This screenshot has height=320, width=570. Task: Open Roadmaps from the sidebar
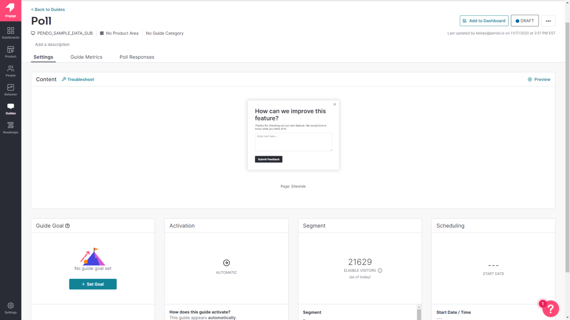(10, 127)
